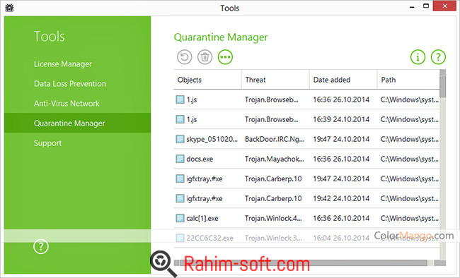460x278 pixels.
Task: Select Anti-Virus Network menu item
Action: pyautogui.click(x=67, y=104)
